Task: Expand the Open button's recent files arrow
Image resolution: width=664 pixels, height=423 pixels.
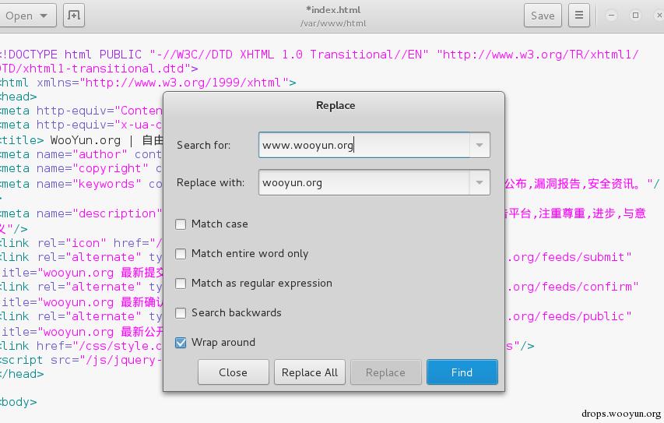Action: pyautogui.click(x=44, y=16)
